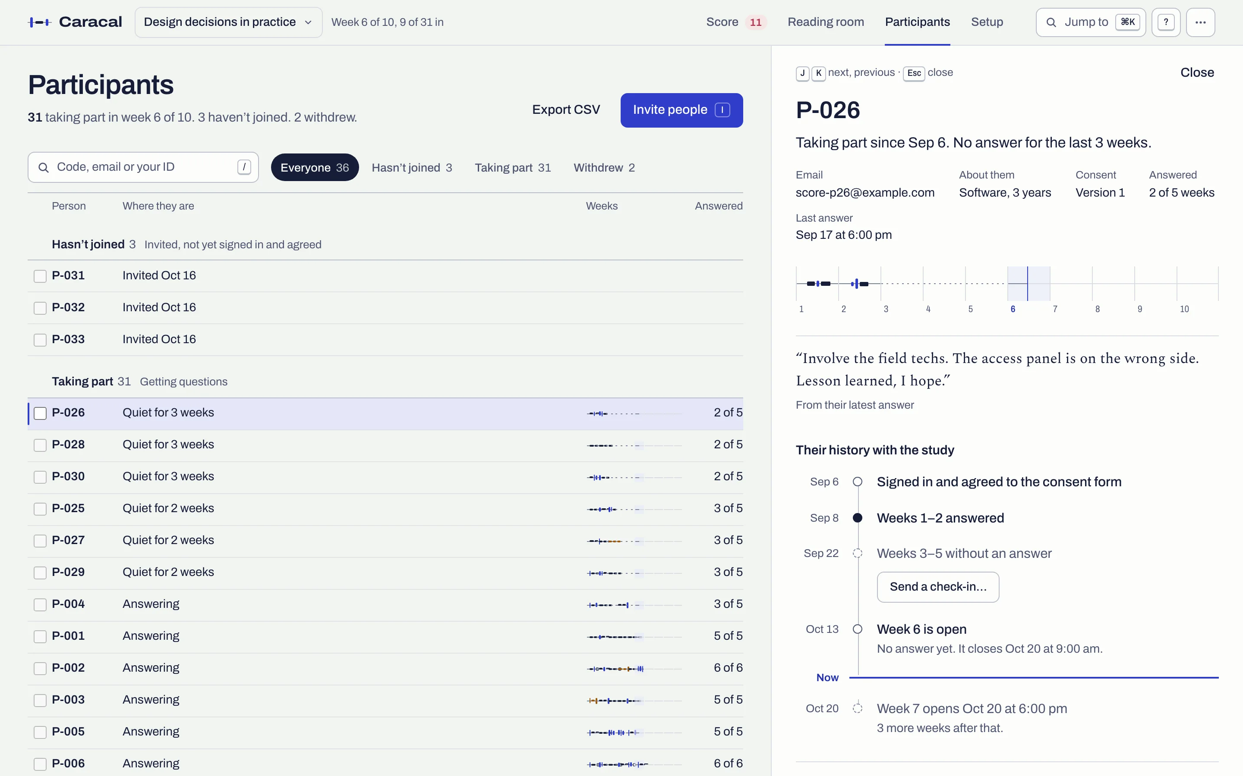Image resolution: width=1243 pixels, height=776 pixels.
Task: Click the Caracal logo icon
Action: [40, 22]
